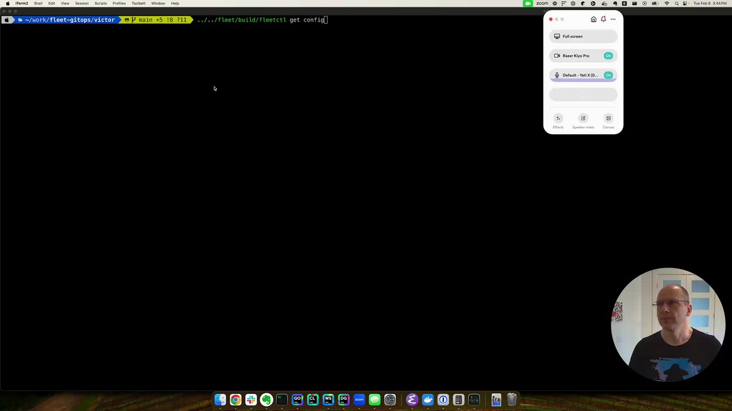This screenshot has width=732, height=411.
Task: Open the Edit menu
Action: point(51,3)
